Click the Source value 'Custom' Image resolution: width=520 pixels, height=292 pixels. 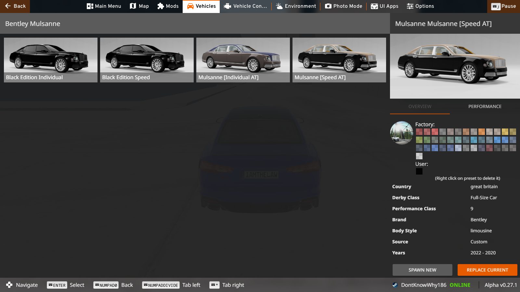click(x=479, y=242)
